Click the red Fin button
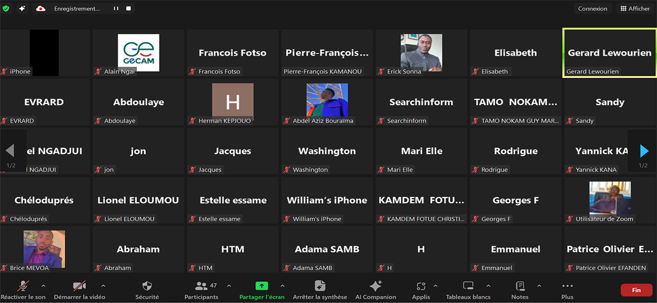Viewport: 657px width, 303px height. [x=636, y=290]
